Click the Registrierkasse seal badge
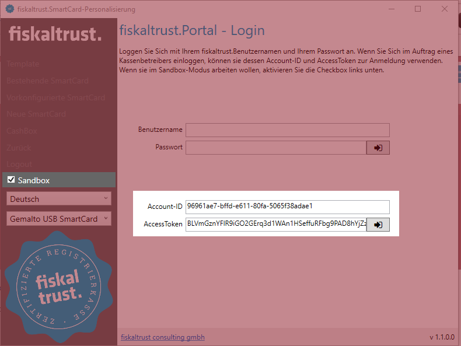This screenshot has height=346, width=461. 59,287
